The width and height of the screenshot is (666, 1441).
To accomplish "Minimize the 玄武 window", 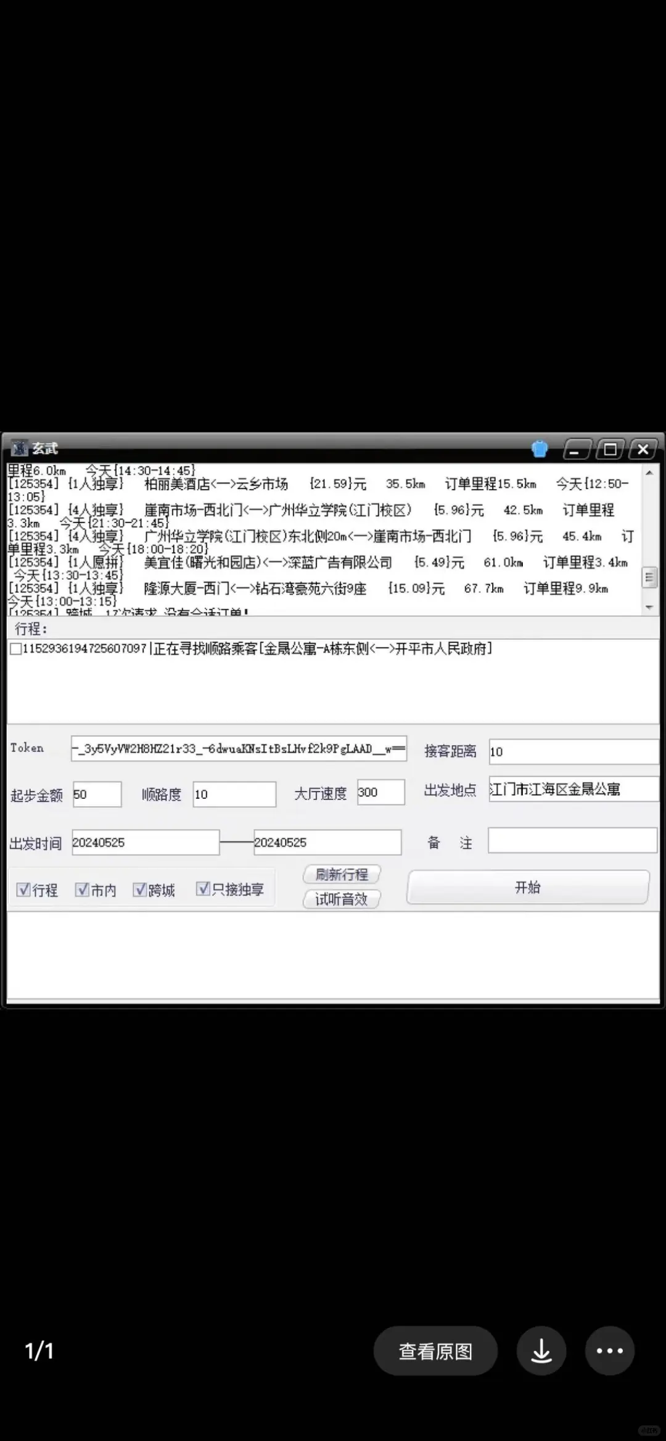I will tap(577, 450).
